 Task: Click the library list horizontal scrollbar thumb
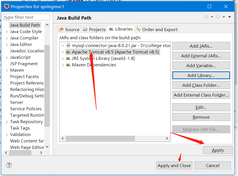pyautogui.click(x=100, y=138)
